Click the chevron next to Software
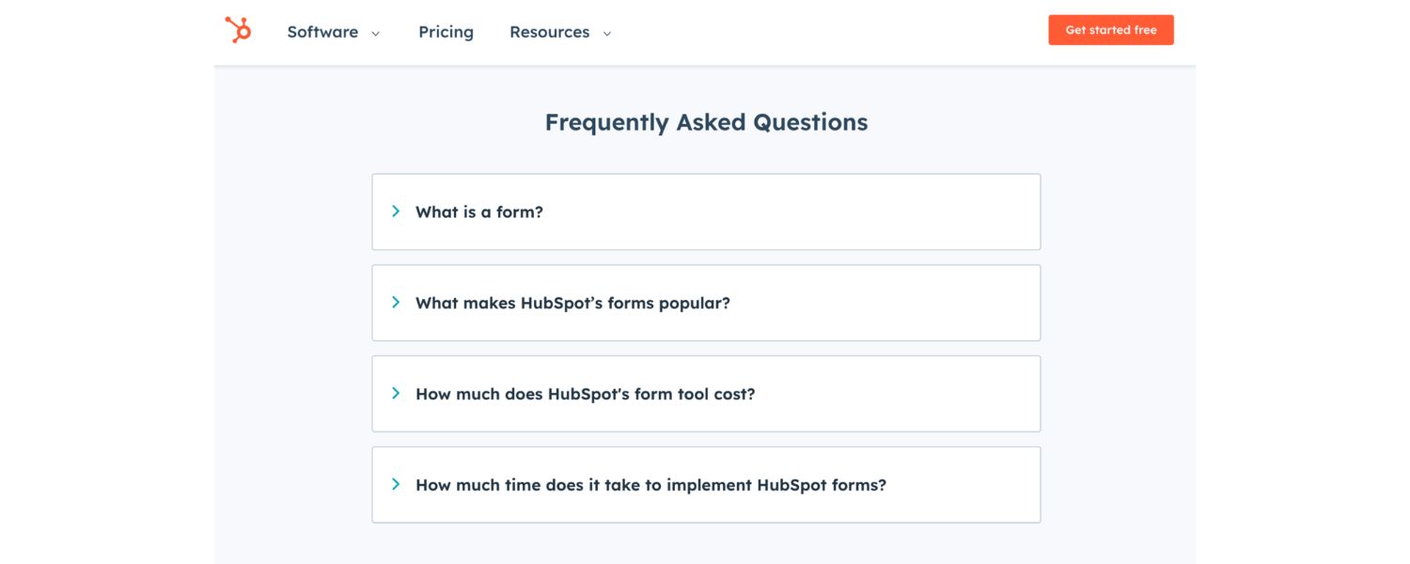The width and height of the screenshot is (1410, 564). pyautogui.click(x=375, y=32)
